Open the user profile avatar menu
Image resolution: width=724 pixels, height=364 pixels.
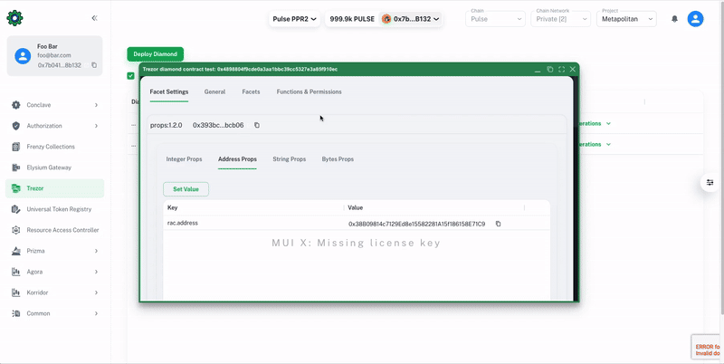[x=695, y=19]
